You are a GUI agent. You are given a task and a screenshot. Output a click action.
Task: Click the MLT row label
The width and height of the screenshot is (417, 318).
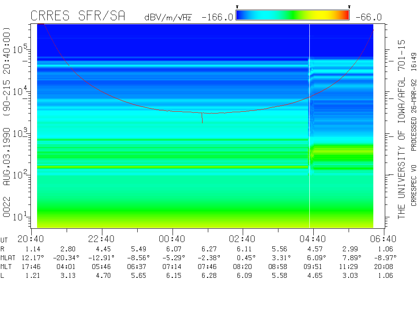pyautogui.click(x=7, y=267)
